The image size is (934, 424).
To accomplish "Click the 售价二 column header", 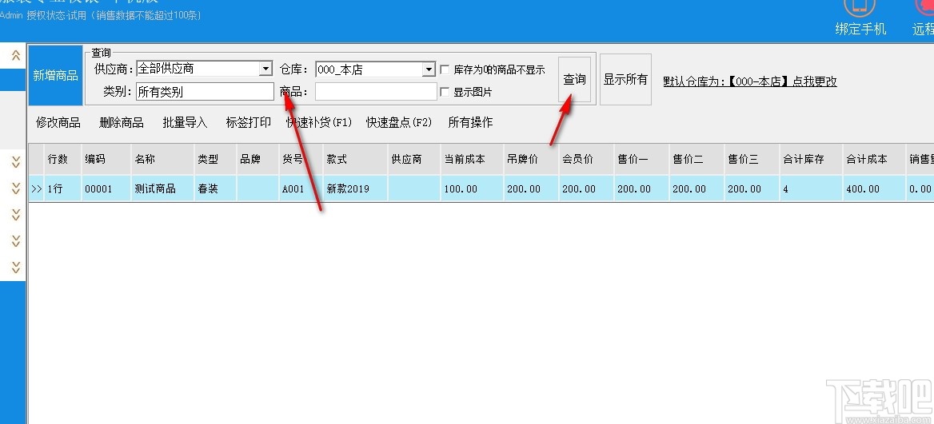I will 697,160.
